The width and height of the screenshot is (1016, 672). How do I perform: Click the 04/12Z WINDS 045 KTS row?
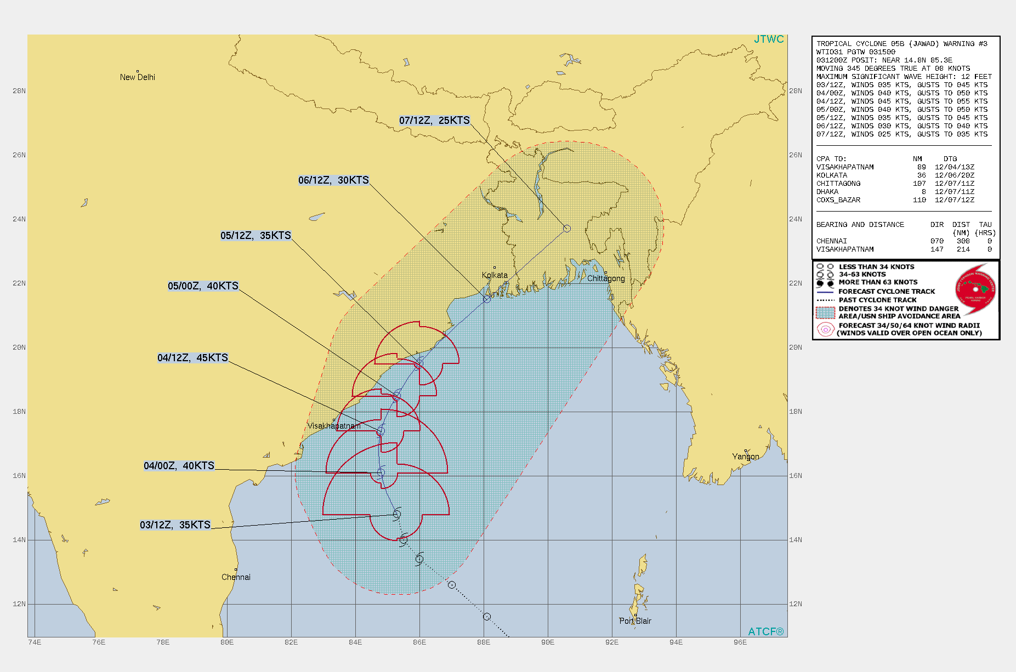pyautogui.click(x=901, y=101)
